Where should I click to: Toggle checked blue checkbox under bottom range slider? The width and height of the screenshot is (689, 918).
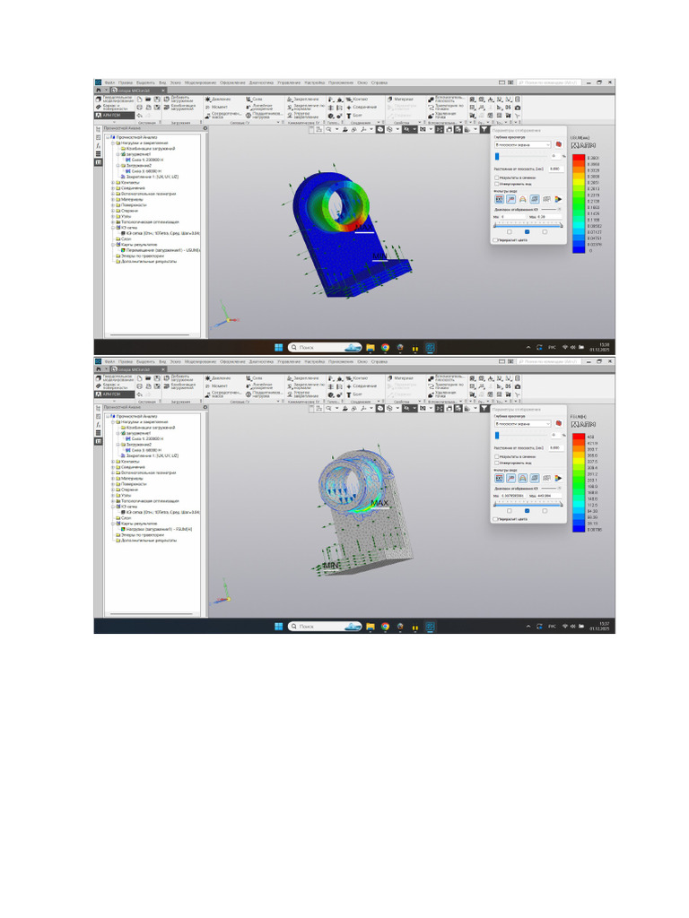point(527,511)
